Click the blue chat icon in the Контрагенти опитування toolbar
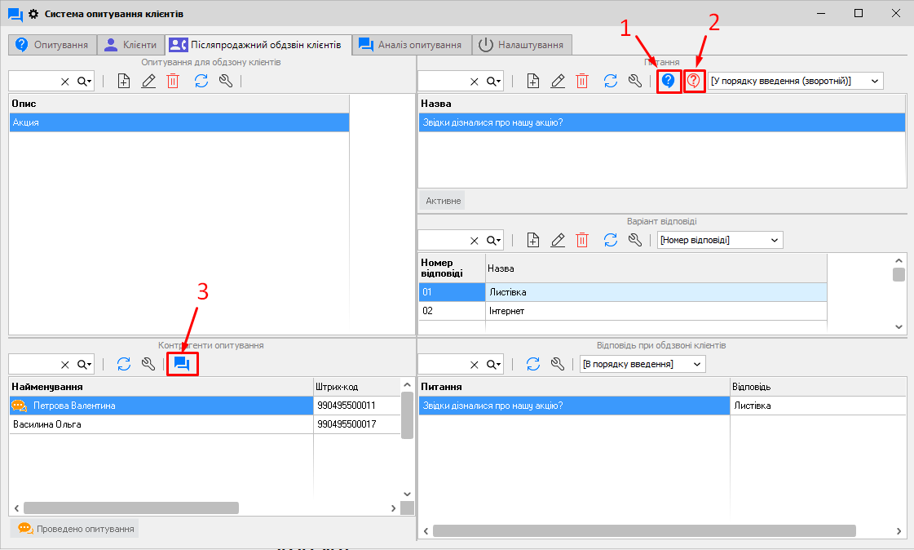This screenshot has width=914, height=550. (x=181, y=364)
